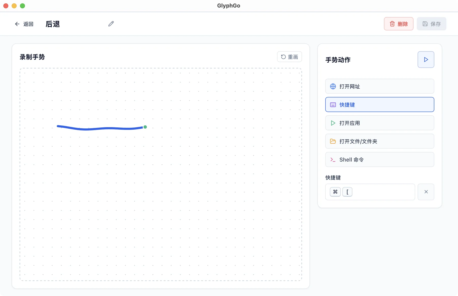The height and width of the screenshot is (296, 458).
Task: Run the gesture action with play button
Action: pos(426,60)
